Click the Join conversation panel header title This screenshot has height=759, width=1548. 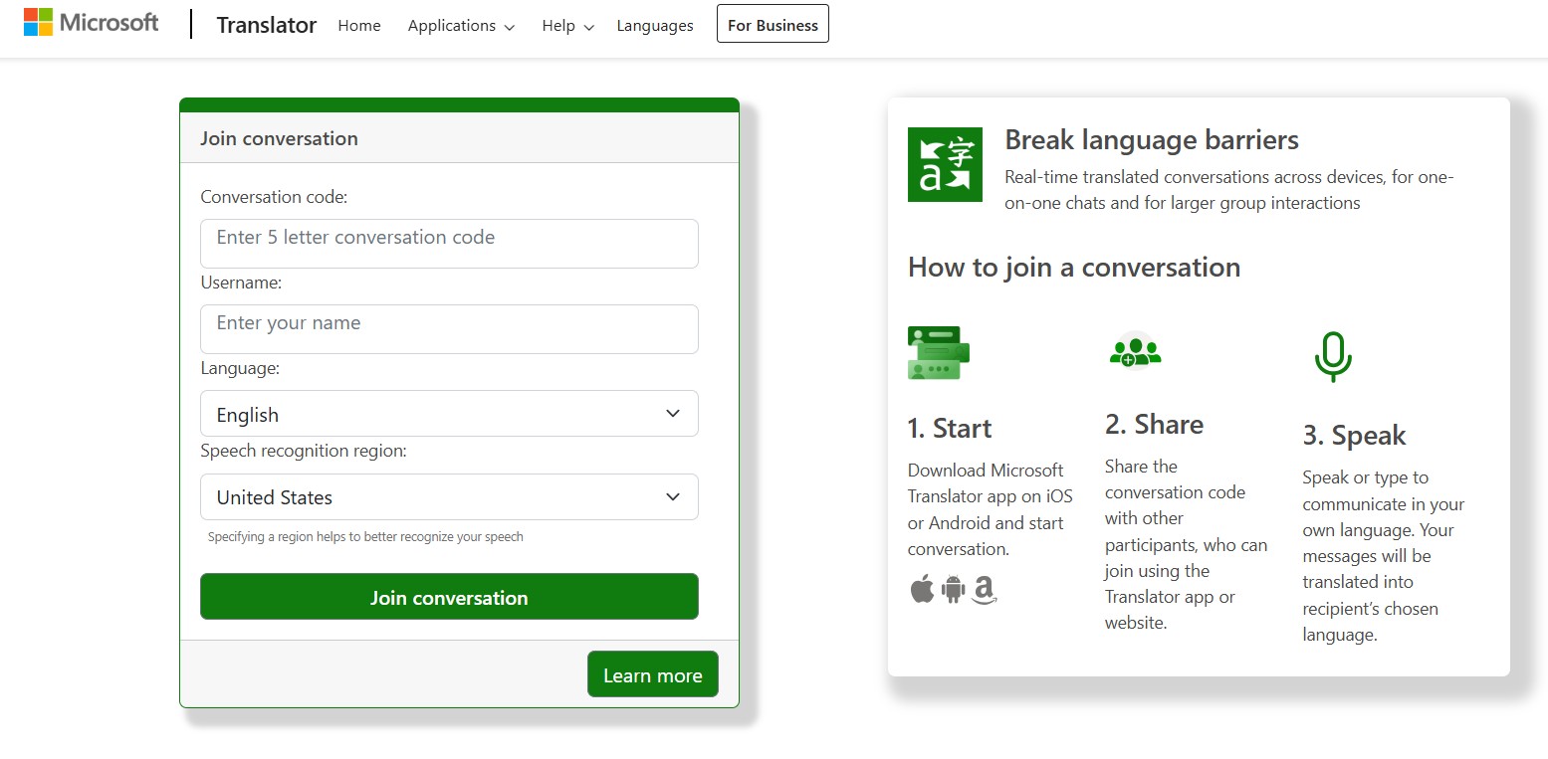coord(279,138)
